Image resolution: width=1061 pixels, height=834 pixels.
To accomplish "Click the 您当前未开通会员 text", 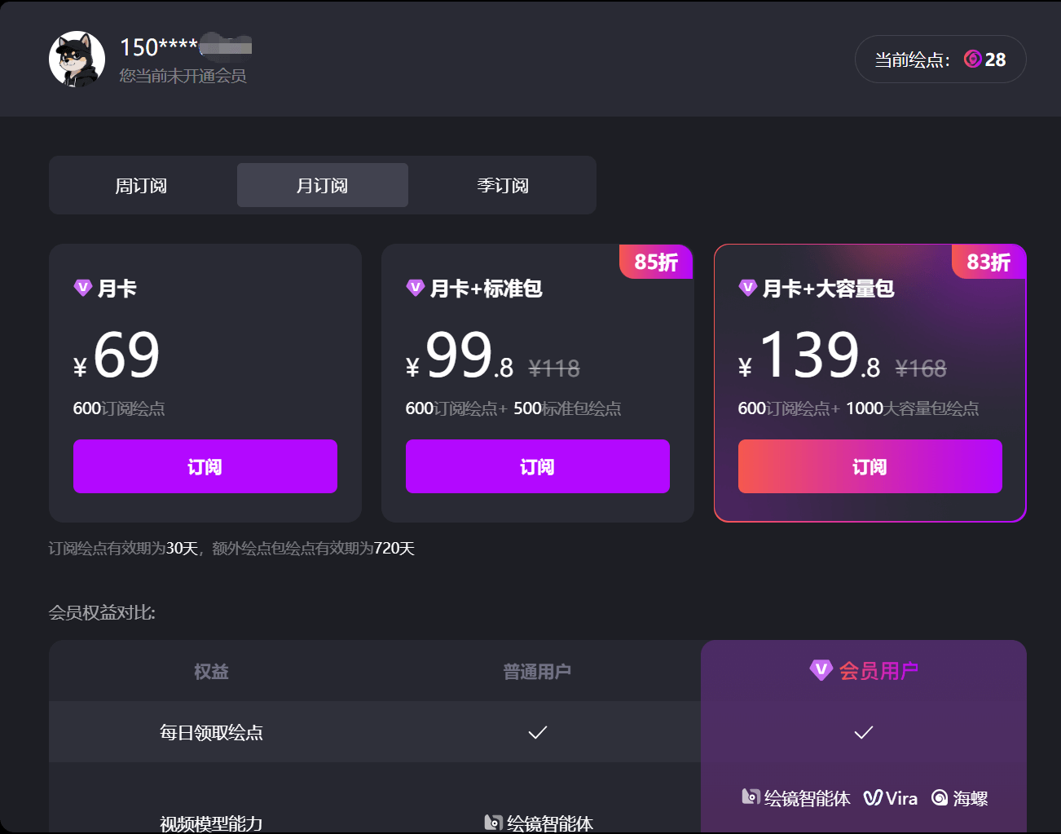I will [182, 76].
